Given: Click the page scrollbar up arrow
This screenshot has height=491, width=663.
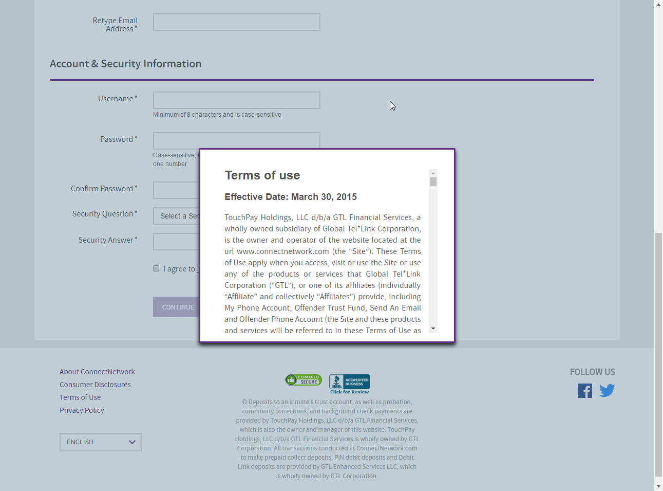Looking at the screenshot, I should [658, 4].
